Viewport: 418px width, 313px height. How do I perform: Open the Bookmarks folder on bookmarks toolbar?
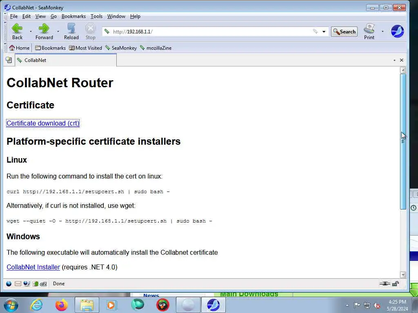pyautogui.click(x=50, y=48)
